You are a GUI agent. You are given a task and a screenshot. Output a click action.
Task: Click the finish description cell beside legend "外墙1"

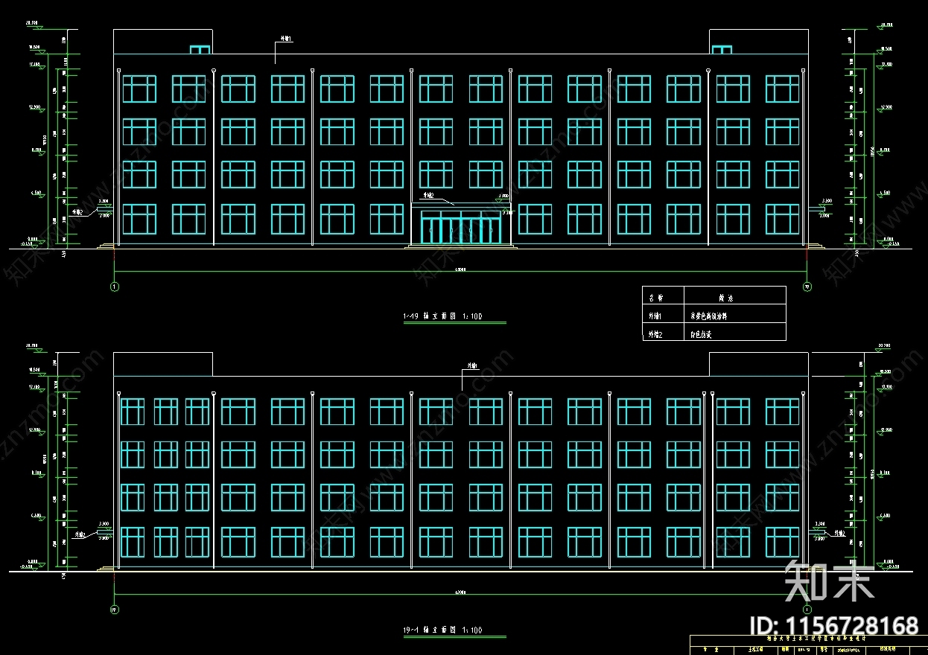coord(734,314)
